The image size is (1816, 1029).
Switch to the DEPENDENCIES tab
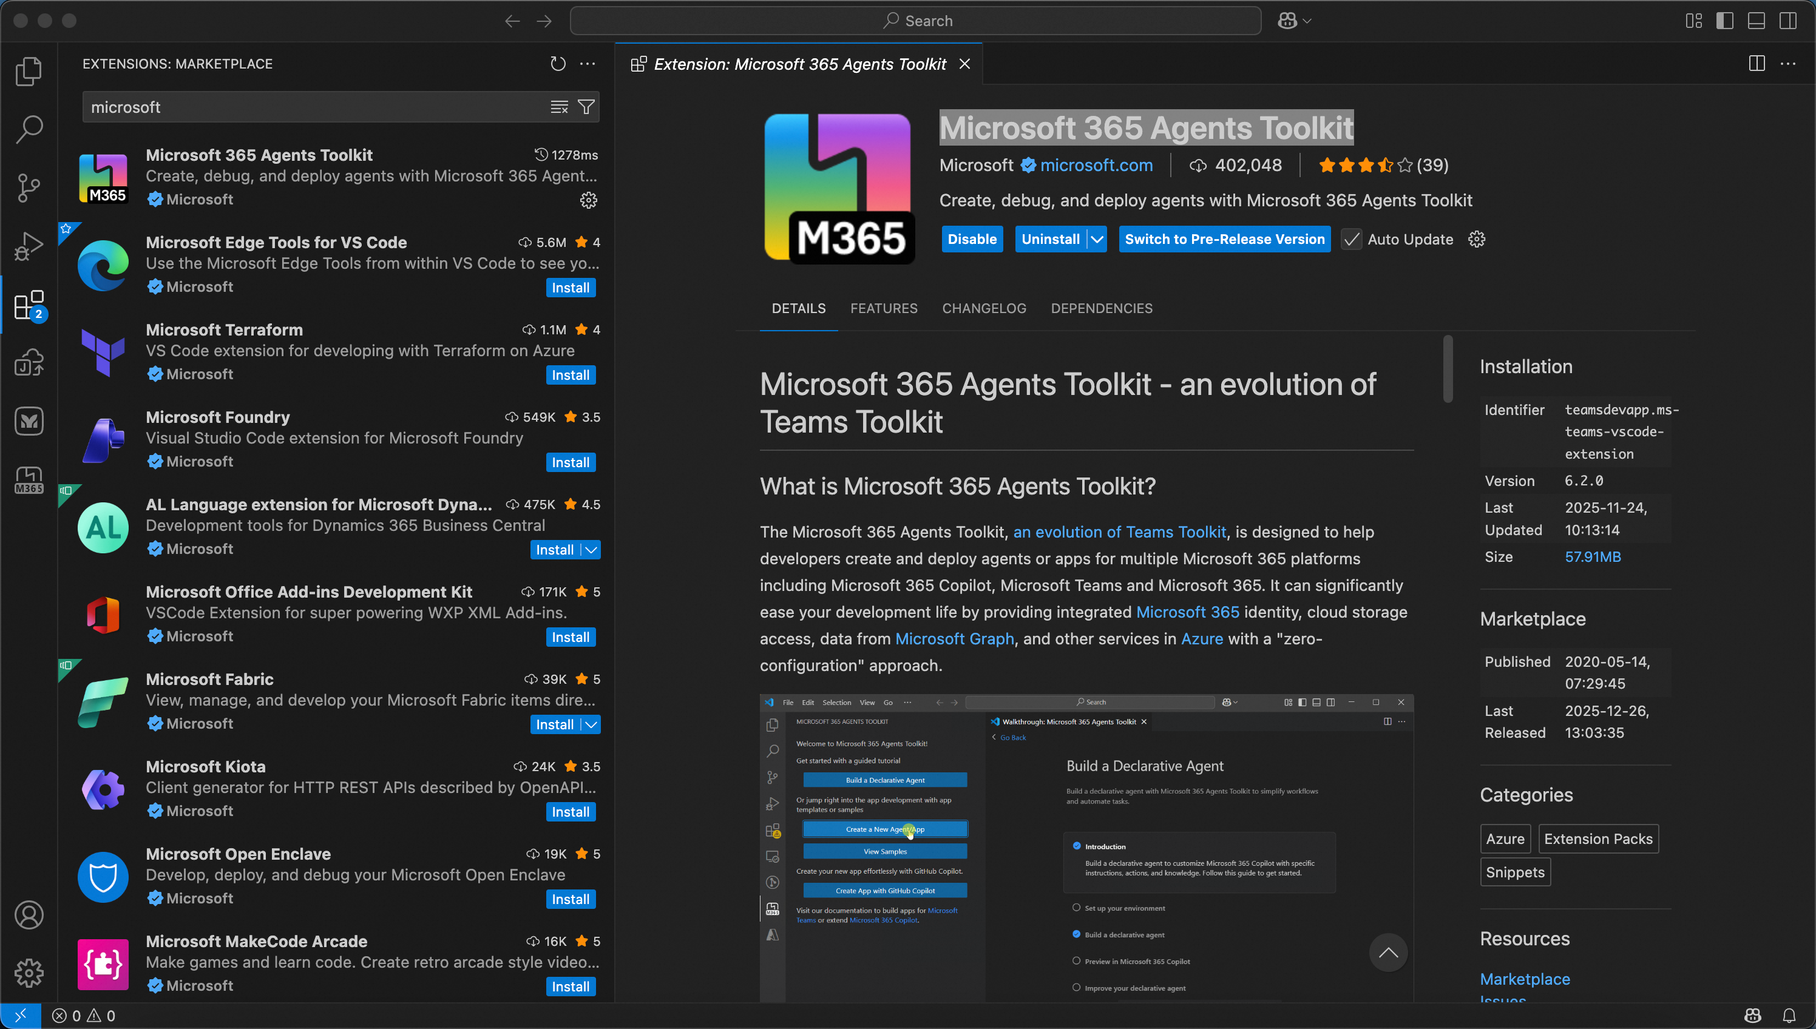click(1102, 308)
